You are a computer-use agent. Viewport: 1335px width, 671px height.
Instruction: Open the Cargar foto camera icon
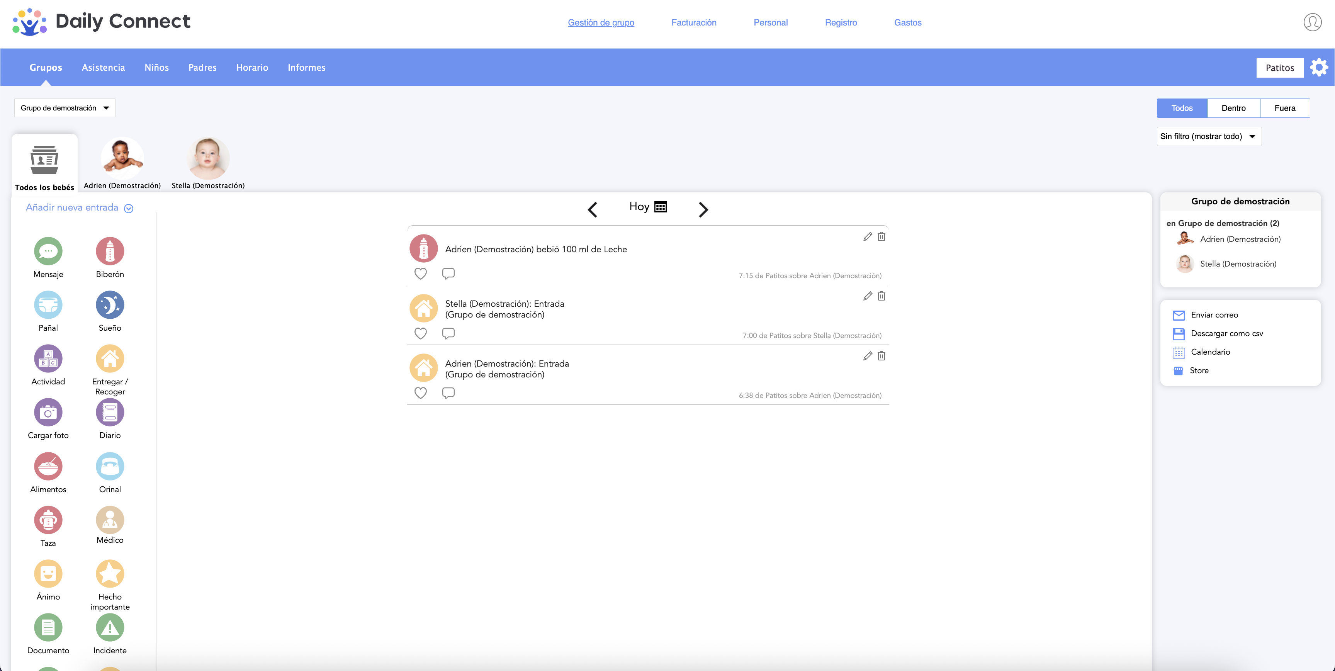click(x=48, y=413)
